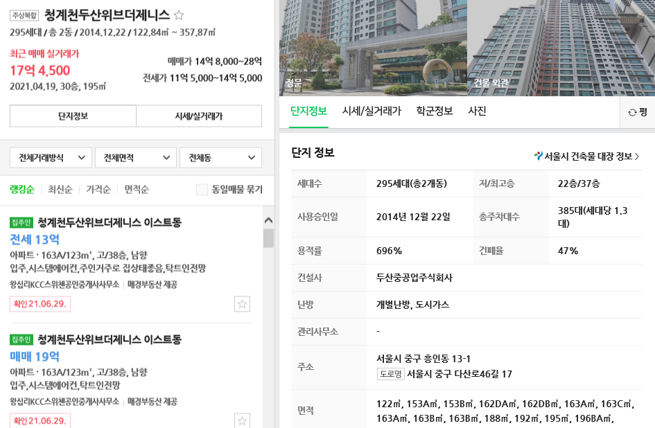Click the 건물 외관 photo thumbnail
655x428 pixels.
click(561, 48)
